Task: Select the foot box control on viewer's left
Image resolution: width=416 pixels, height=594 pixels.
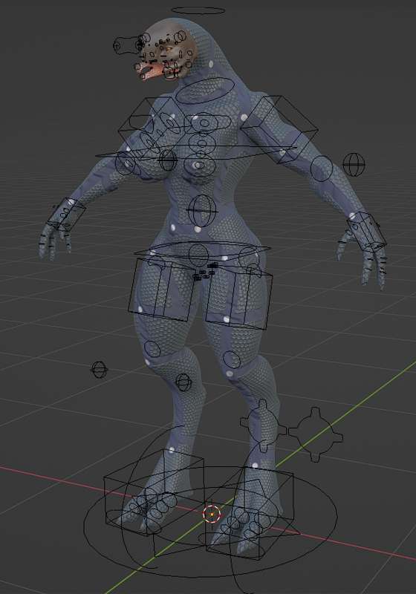Action: (x=155, y=492)
